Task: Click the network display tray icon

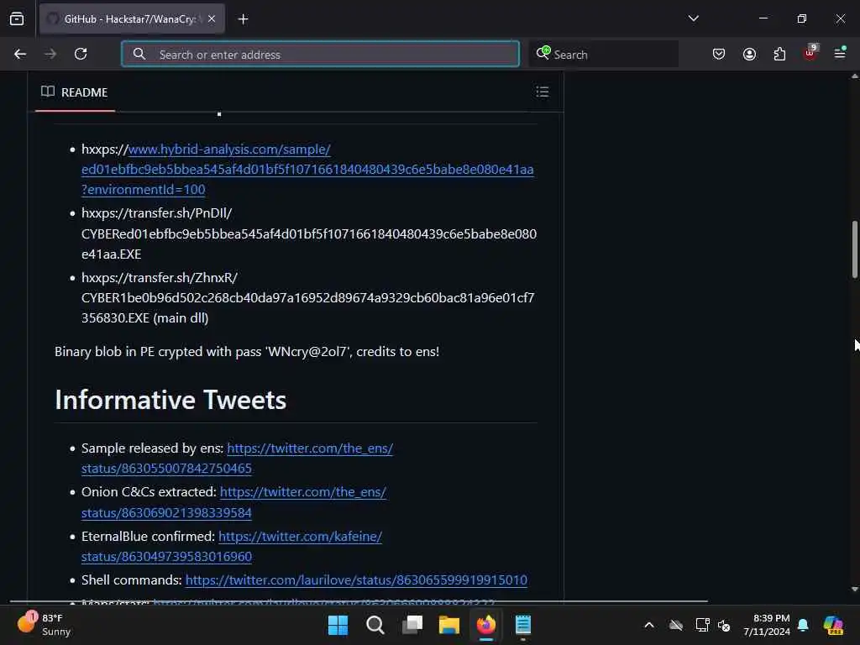Action: pyautogui.click(x=702, y=625)
